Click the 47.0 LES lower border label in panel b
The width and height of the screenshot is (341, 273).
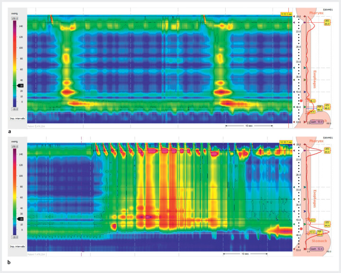click(x=313, y=232)
